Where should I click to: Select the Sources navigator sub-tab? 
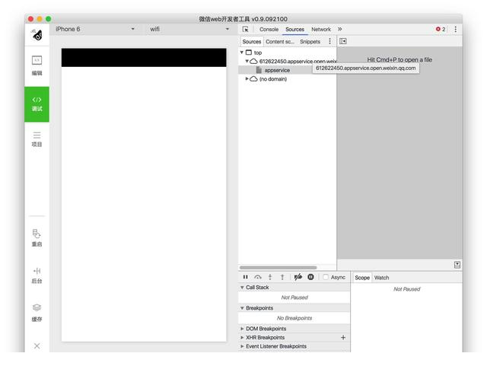pyautogui.click(x=252, y=41)
